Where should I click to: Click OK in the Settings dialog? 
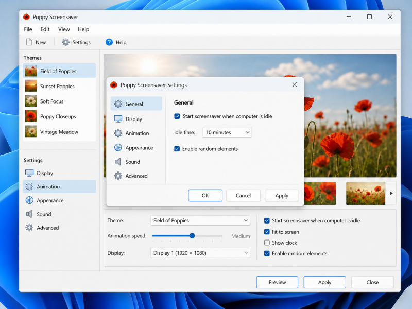click(x=205, y=195)
